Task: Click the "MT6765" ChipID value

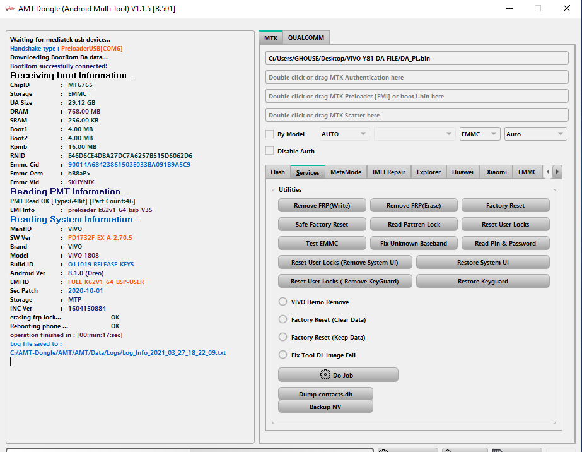Action: [x=80, y=85]
